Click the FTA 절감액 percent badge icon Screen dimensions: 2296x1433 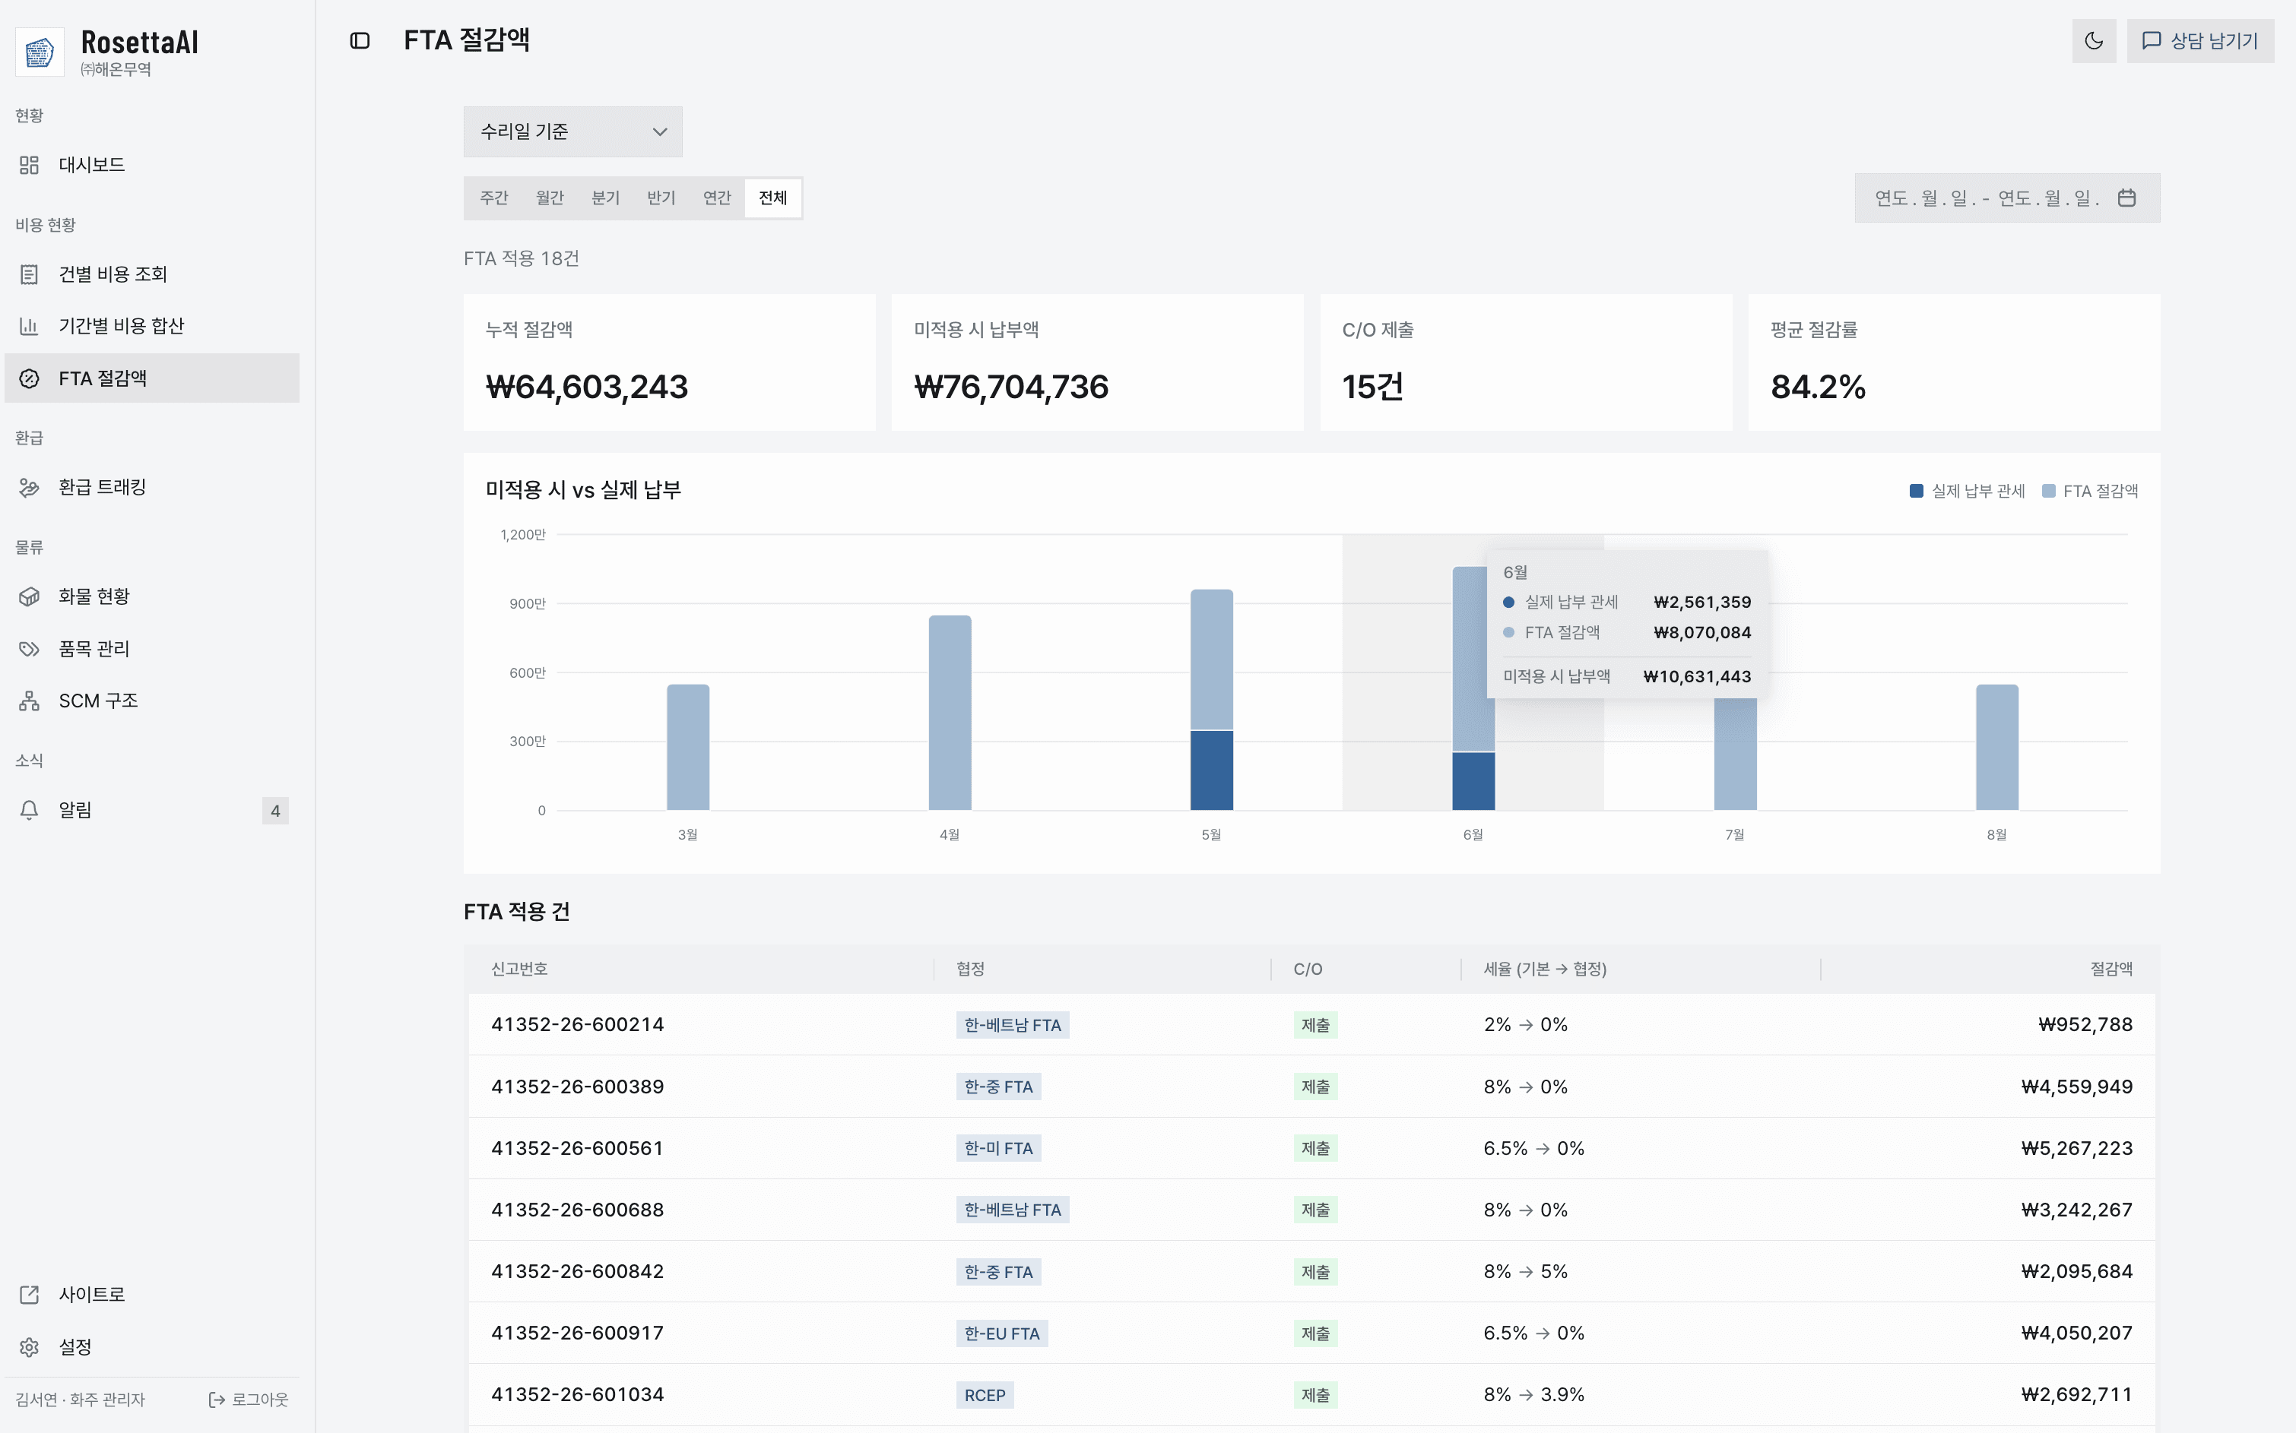point(30,378)
